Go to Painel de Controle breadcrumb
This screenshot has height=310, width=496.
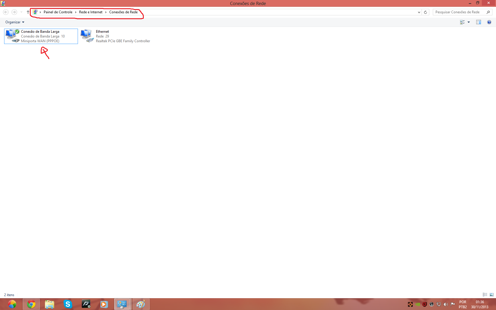(58, 12)
